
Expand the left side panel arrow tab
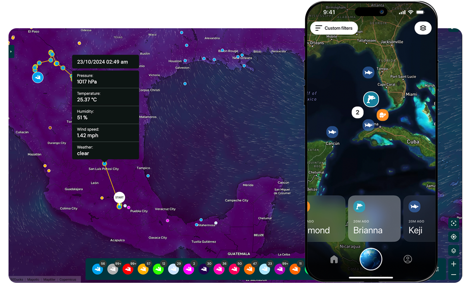[11, 52]
